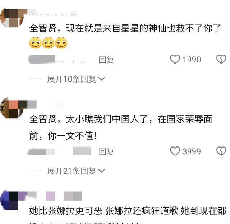Tap broken heart on second comment
The height and width of the screenshot is (224, 230).
point(221,151)
